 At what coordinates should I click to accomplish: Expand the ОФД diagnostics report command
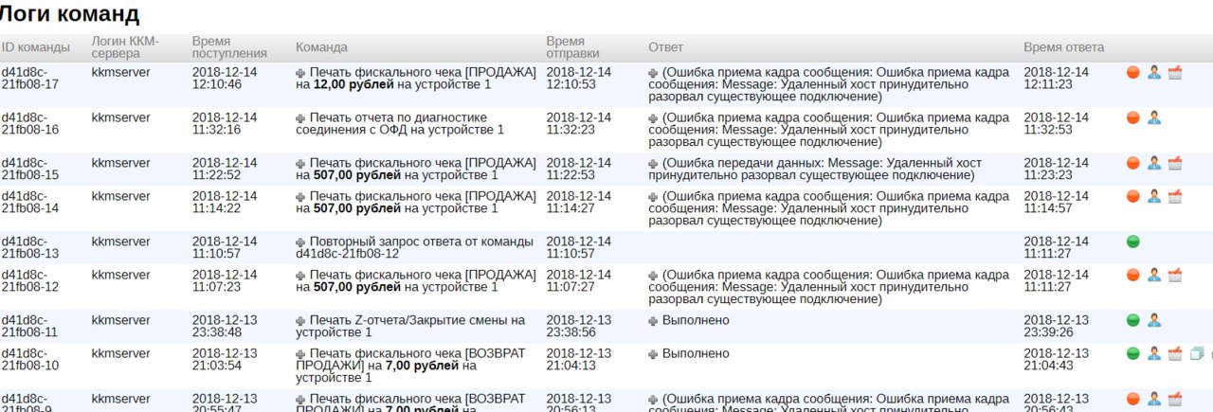301,118
